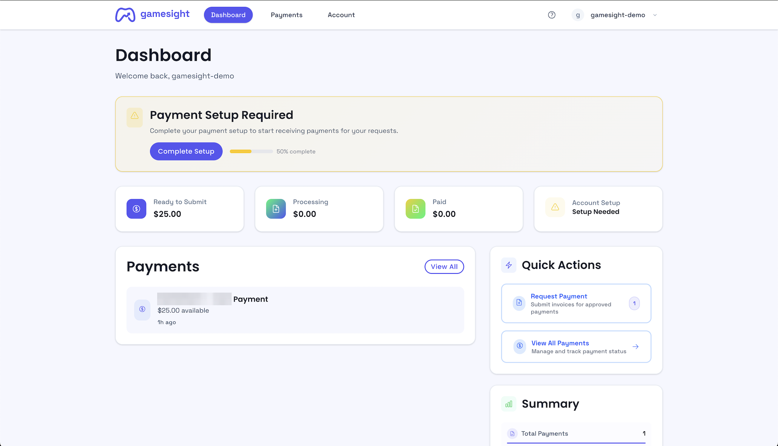Click the Account Setup warning icon

[555, 207]
